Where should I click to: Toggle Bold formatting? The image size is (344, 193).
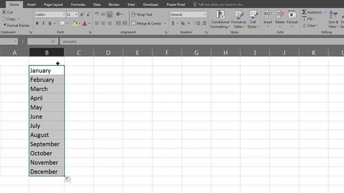[x=37, y=23]
